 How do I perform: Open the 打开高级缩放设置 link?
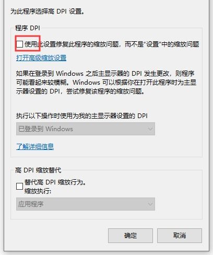pyautogui.click(x=41, y=58)
